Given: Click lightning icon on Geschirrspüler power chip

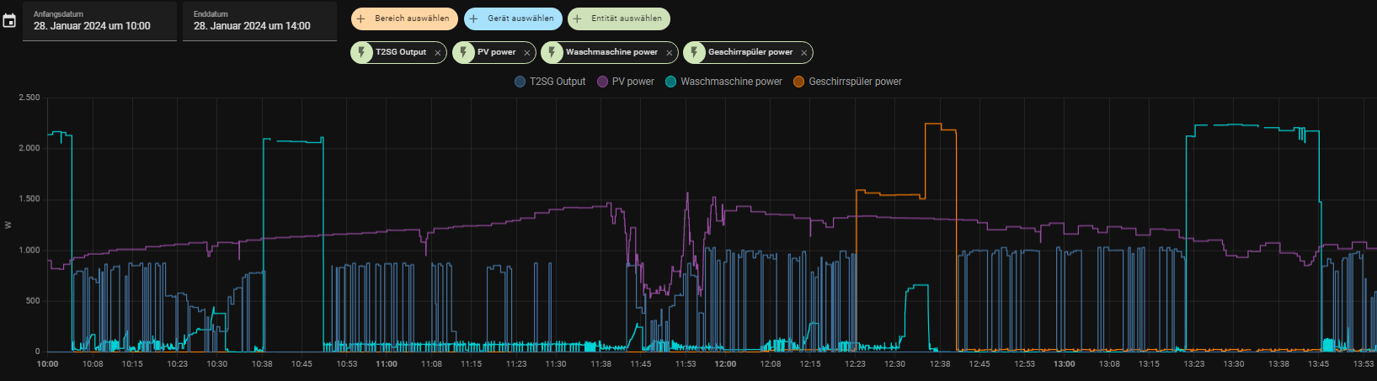Looking at the screenshot, I should 694,52.
